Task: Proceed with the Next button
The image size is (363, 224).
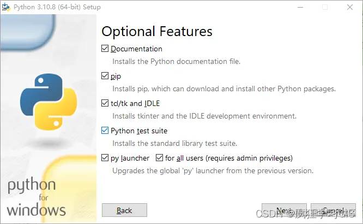Action: pyautogui.click(x=284, y=210)
